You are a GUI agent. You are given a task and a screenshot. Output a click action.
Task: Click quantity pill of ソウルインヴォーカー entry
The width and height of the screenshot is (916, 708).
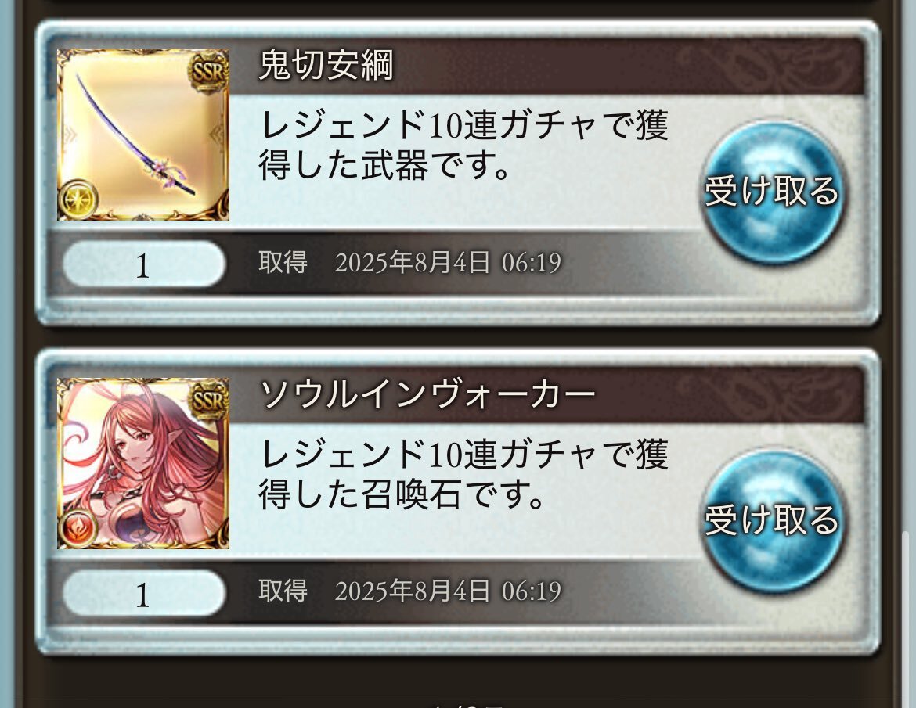tap(144, 594)
